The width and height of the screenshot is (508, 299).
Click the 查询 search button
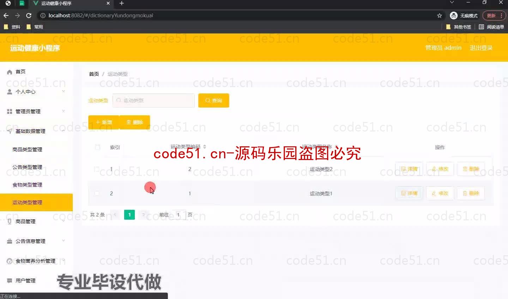(214, 100)
